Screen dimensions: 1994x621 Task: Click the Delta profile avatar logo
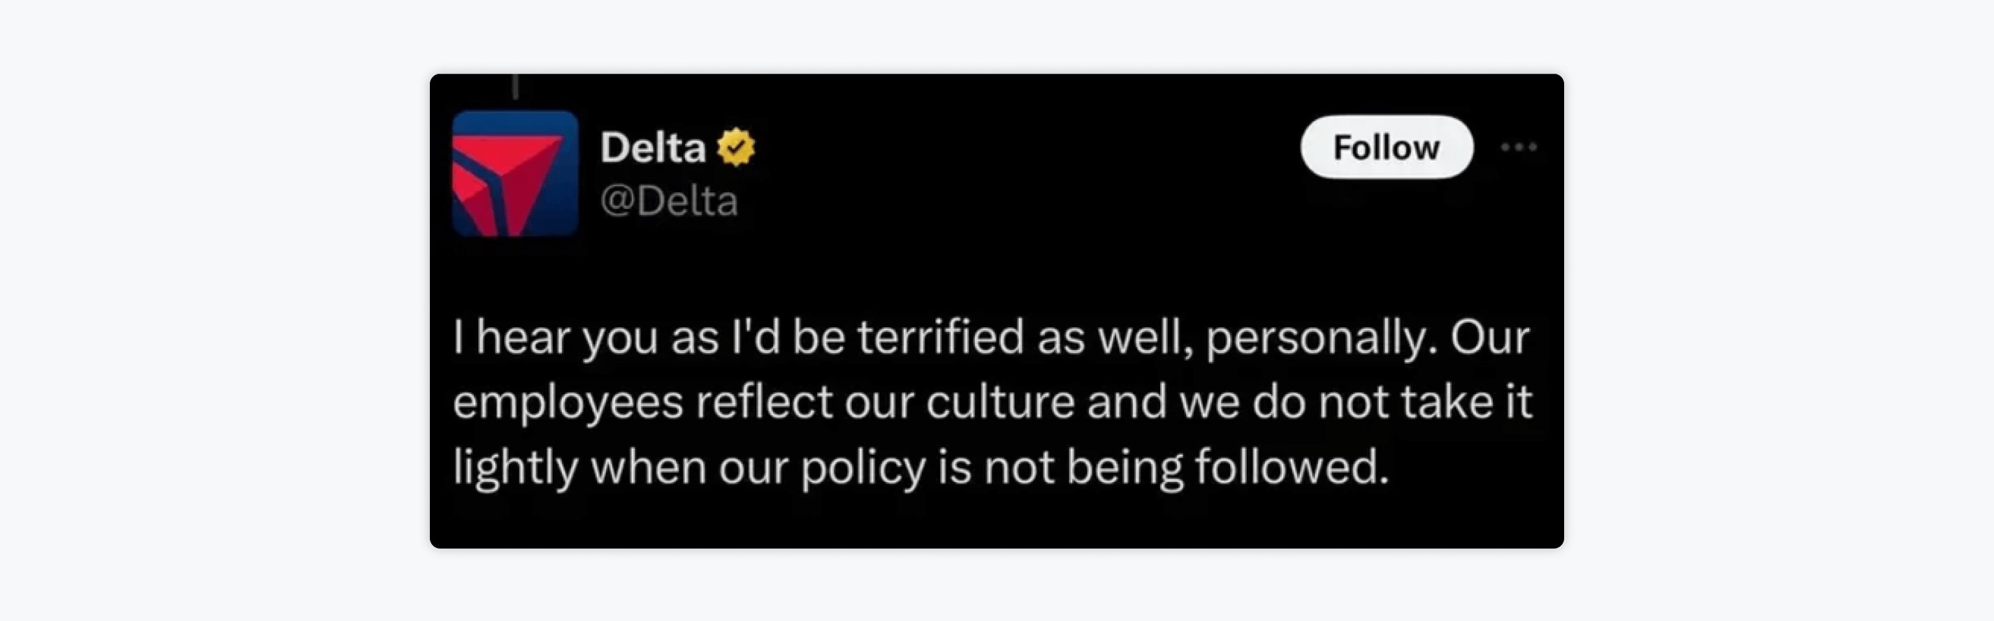(x=515, y=173)
